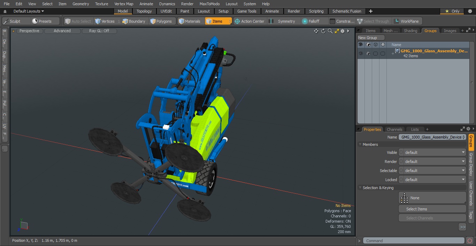The image size is (476, 246).
Task: Open the Visible dropdown
Action: pyautogui.click(x=432, y=152)
